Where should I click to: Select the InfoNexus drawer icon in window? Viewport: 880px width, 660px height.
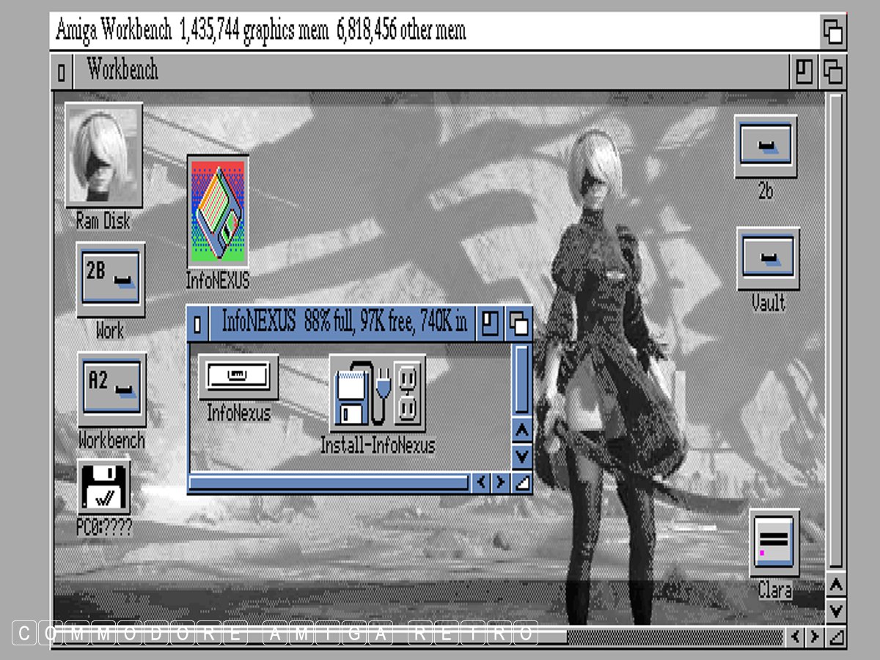point(238,377)
